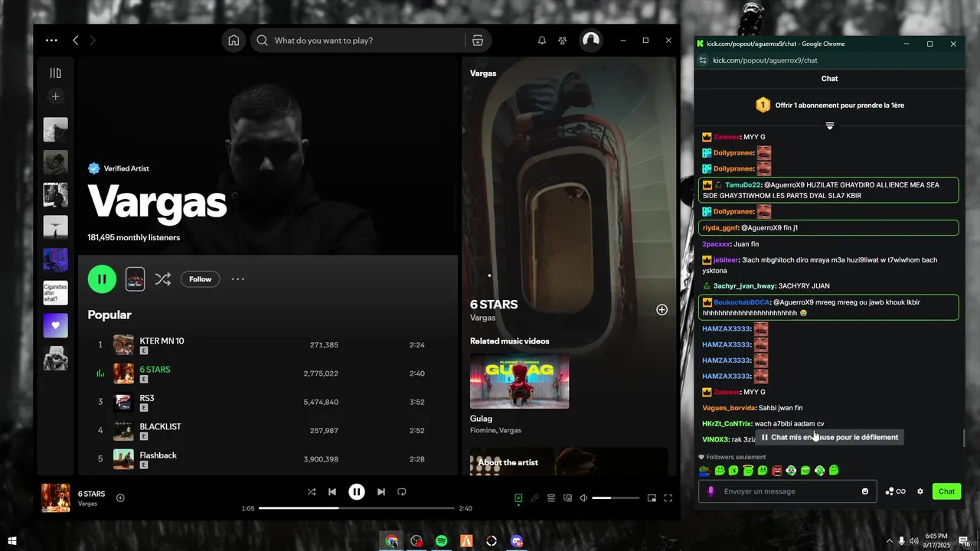Screen dimensions: 980x551
Task: Expand Your Library sidebar
Action: (55, 73)
